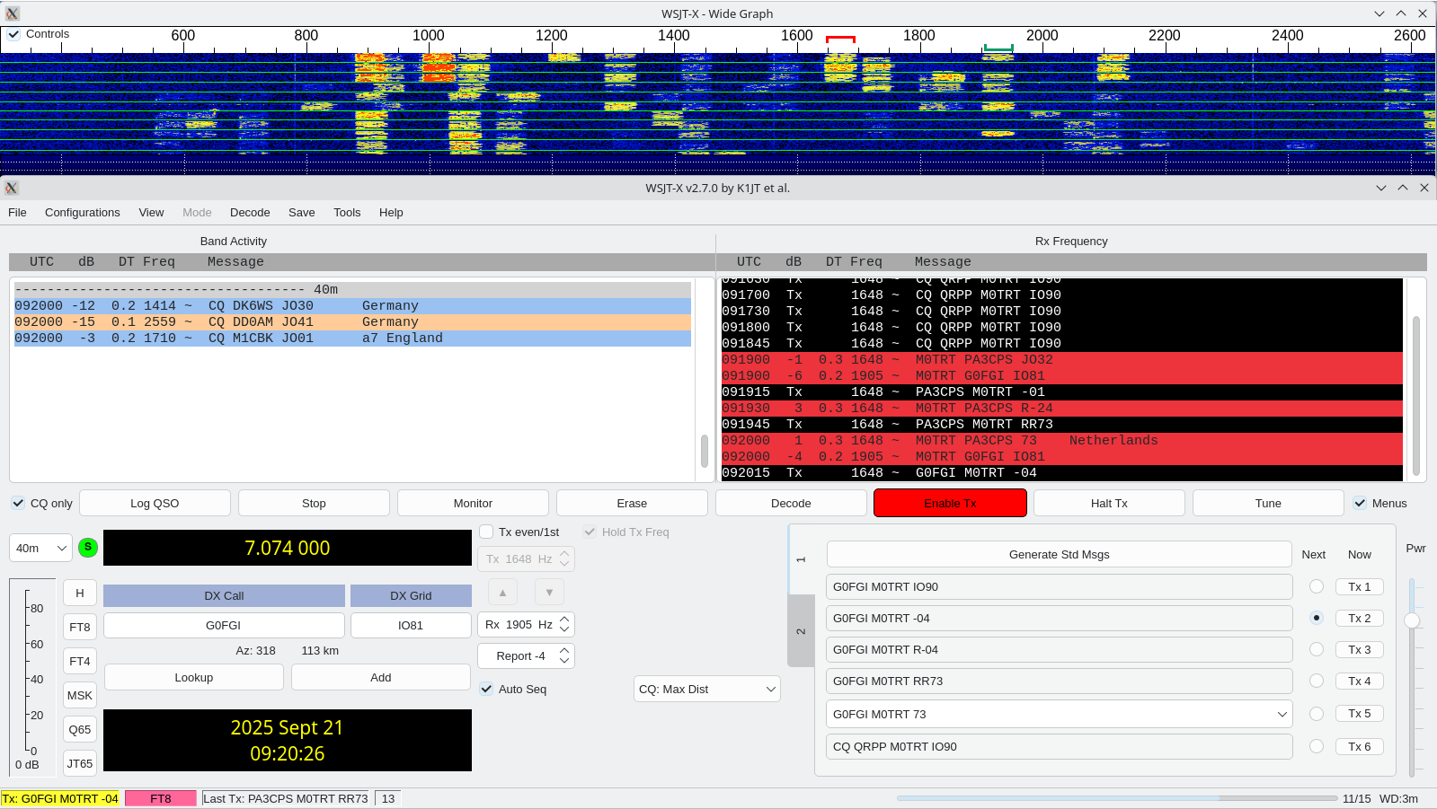
Task: Click the Erase button
Action: pos(632,503)
